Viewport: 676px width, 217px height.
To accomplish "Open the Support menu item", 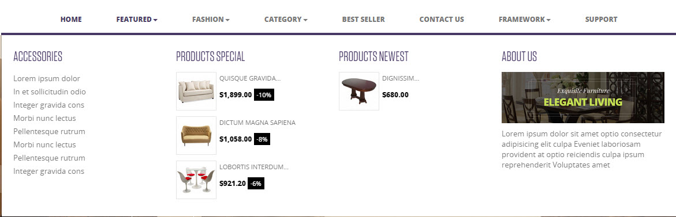I will point(601,20).
